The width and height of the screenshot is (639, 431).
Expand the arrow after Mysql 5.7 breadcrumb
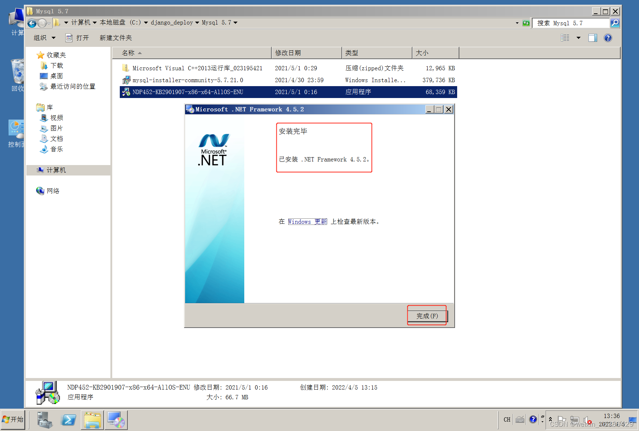pyautogui.click(x=236, y=23)
